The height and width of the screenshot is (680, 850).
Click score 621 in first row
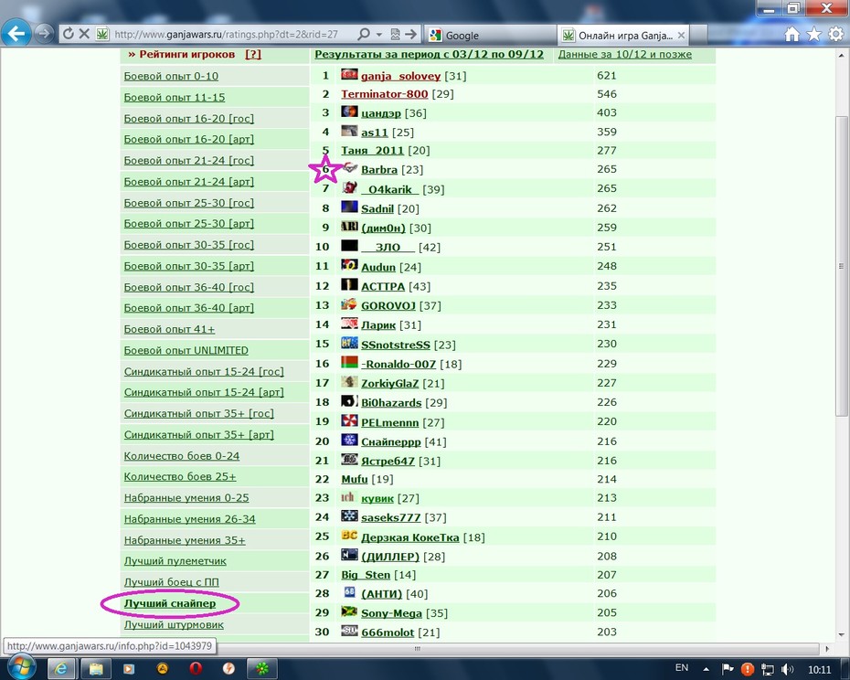[x=606, y=75]
